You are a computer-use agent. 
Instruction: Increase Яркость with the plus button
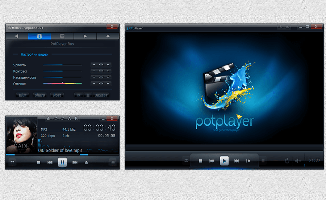[108, 65]
